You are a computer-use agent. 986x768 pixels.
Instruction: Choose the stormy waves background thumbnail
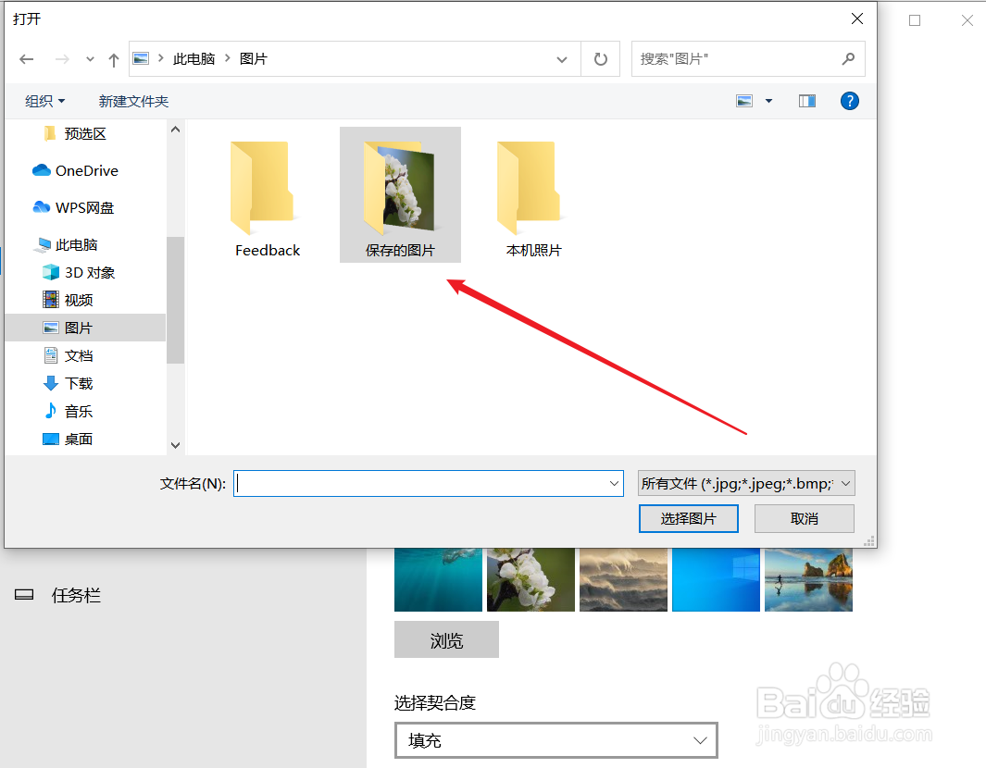pyautogui.click(x=623, y=579)
